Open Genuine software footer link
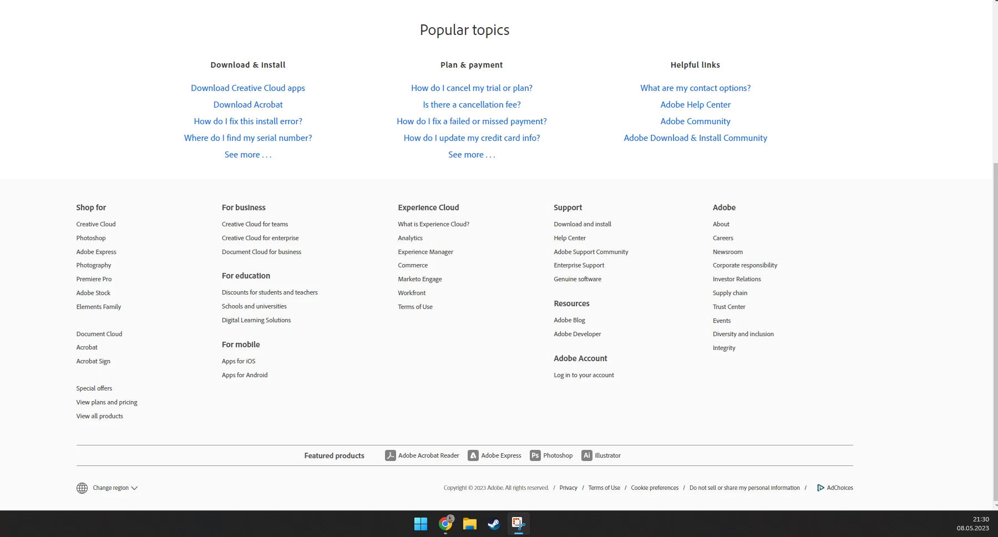The height and width of the screenshot is (537, 998). [x=577, y=279]
